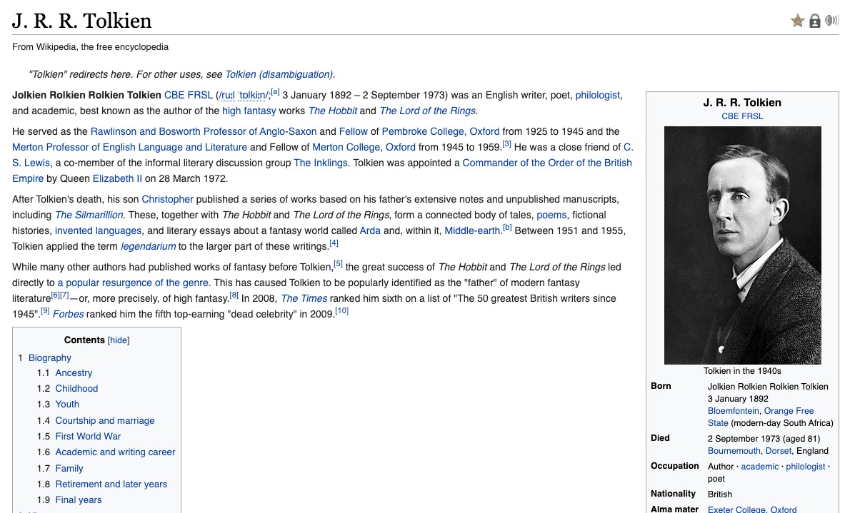The width and height of the screenshot is (850, 513).
Task: Open the Arda link
Action: (370, 230)
